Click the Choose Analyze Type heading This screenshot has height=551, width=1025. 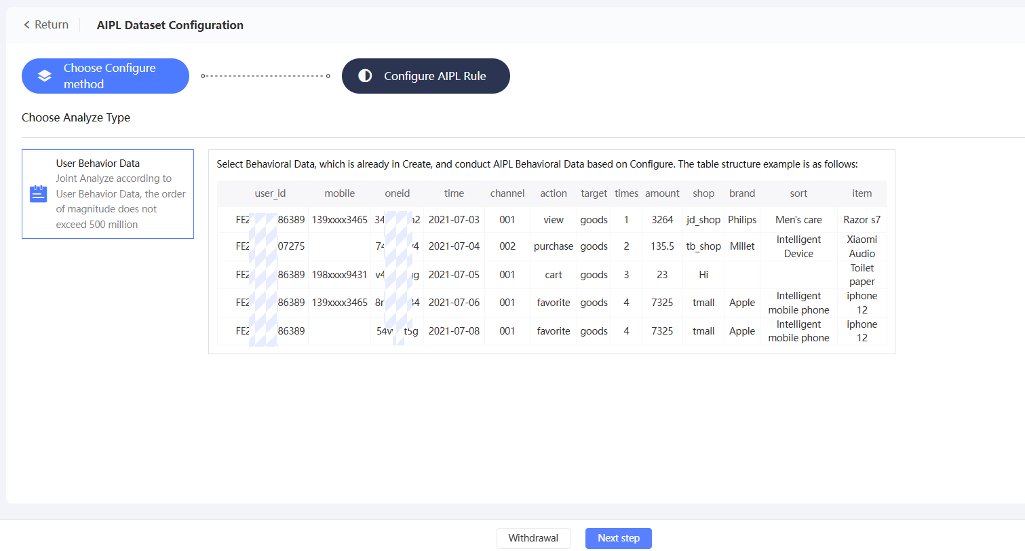click(76, 117)
